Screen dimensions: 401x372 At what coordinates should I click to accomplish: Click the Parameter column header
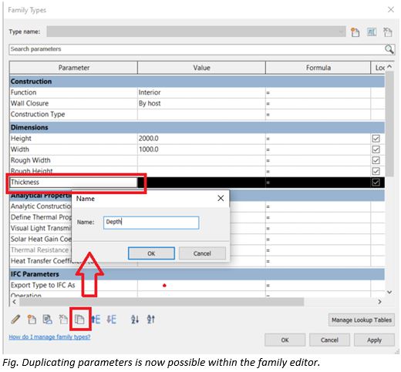click(x=73, y=68)
